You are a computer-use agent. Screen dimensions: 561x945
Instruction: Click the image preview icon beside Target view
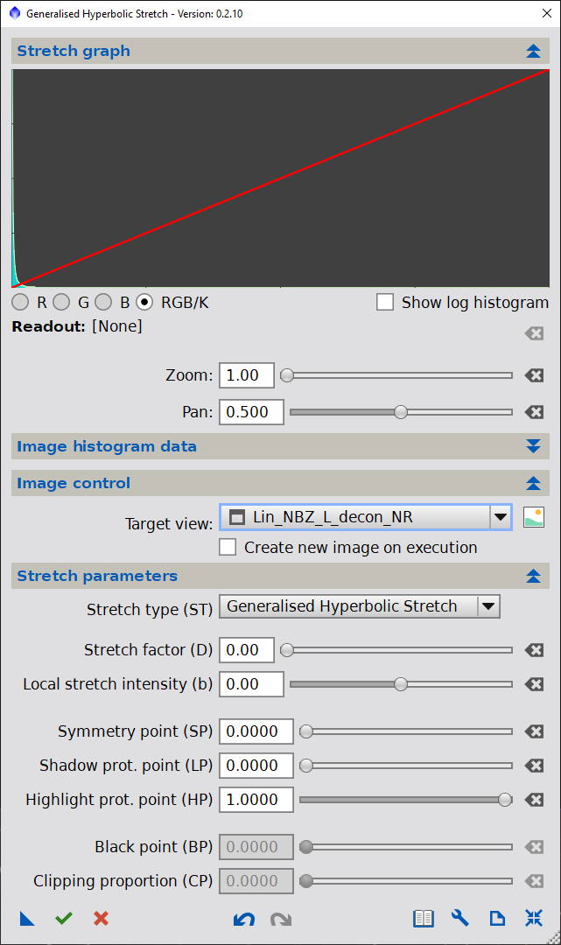click(534, 517)
